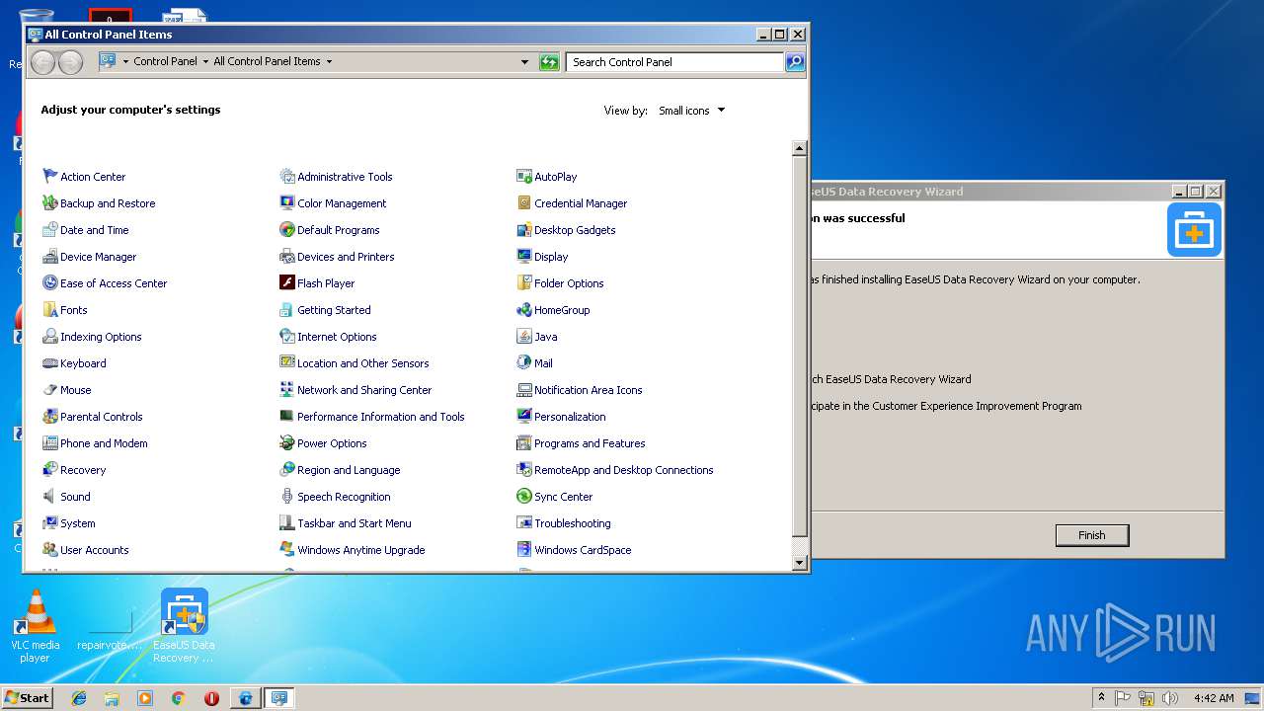Click the scrollbar down arrow
The height and width of the screenshot is (711, 1264).
pos(800,563)
